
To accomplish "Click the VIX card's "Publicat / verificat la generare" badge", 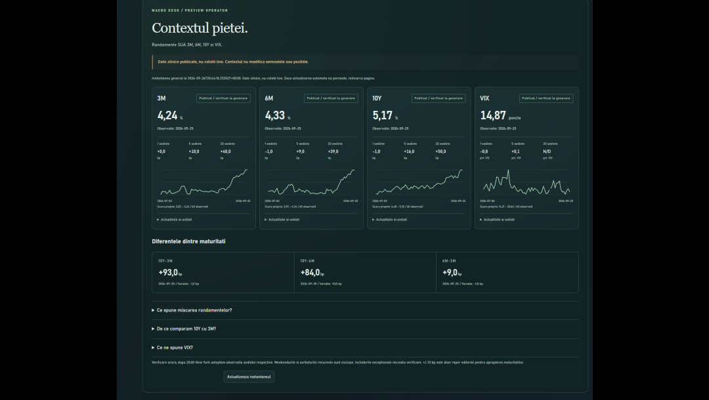I will (546, 98).
